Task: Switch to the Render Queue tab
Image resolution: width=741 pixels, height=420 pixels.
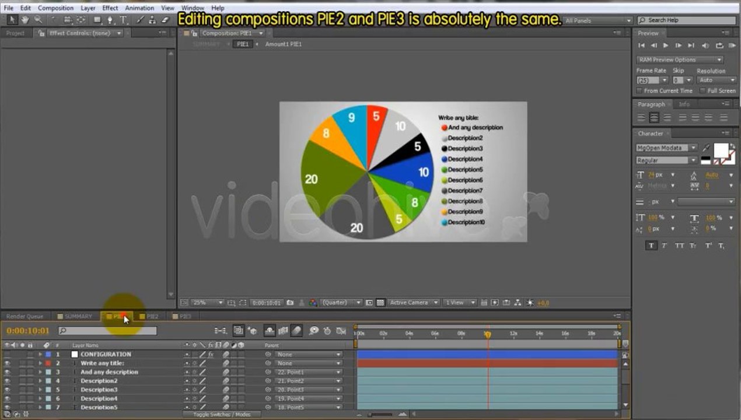Action: [x=25, y=316]
